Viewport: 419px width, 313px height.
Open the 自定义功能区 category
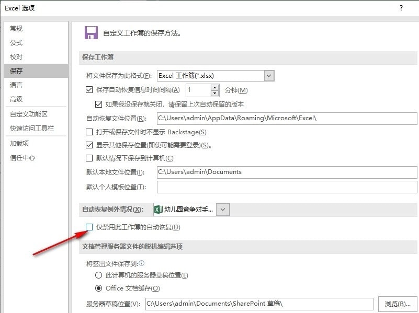[x=36, y=114]
